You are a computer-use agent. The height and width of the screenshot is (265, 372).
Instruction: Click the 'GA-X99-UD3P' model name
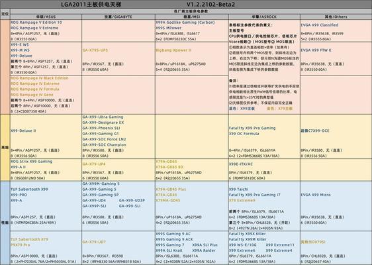pos(132,200)
